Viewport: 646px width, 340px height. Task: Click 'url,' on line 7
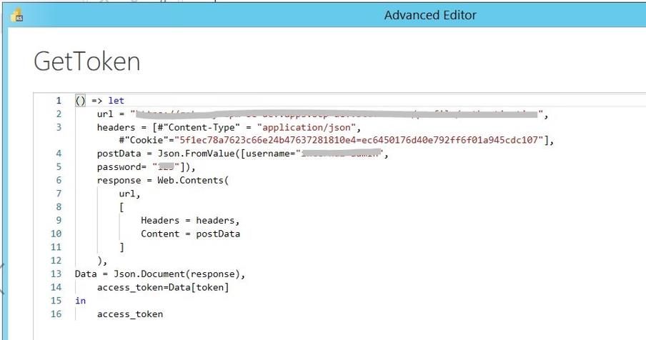[130, 194]
